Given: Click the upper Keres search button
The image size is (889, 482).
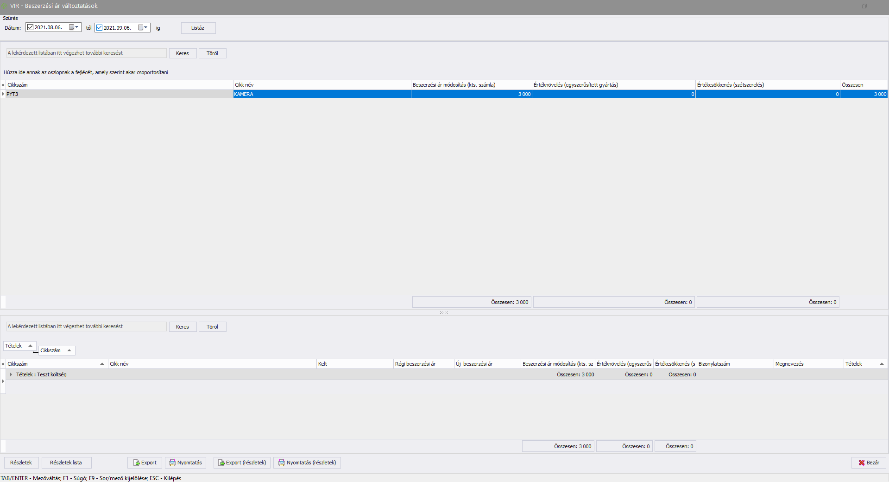Looking at the screenshot, I should [x=183, y=53].
